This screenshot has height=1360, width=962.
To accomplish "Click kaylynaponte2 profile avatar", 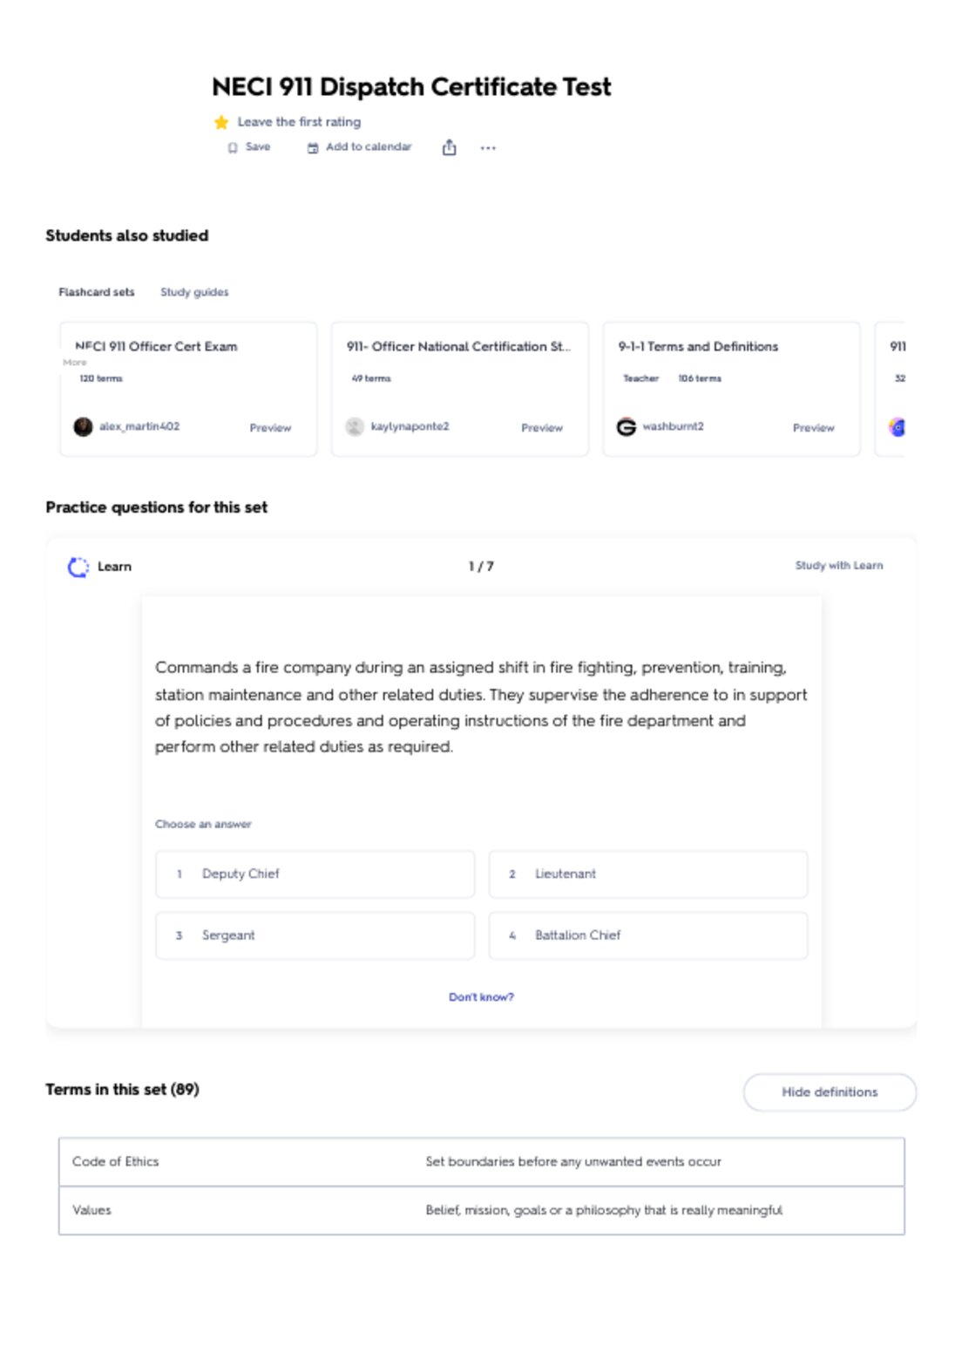I will 355,426.
